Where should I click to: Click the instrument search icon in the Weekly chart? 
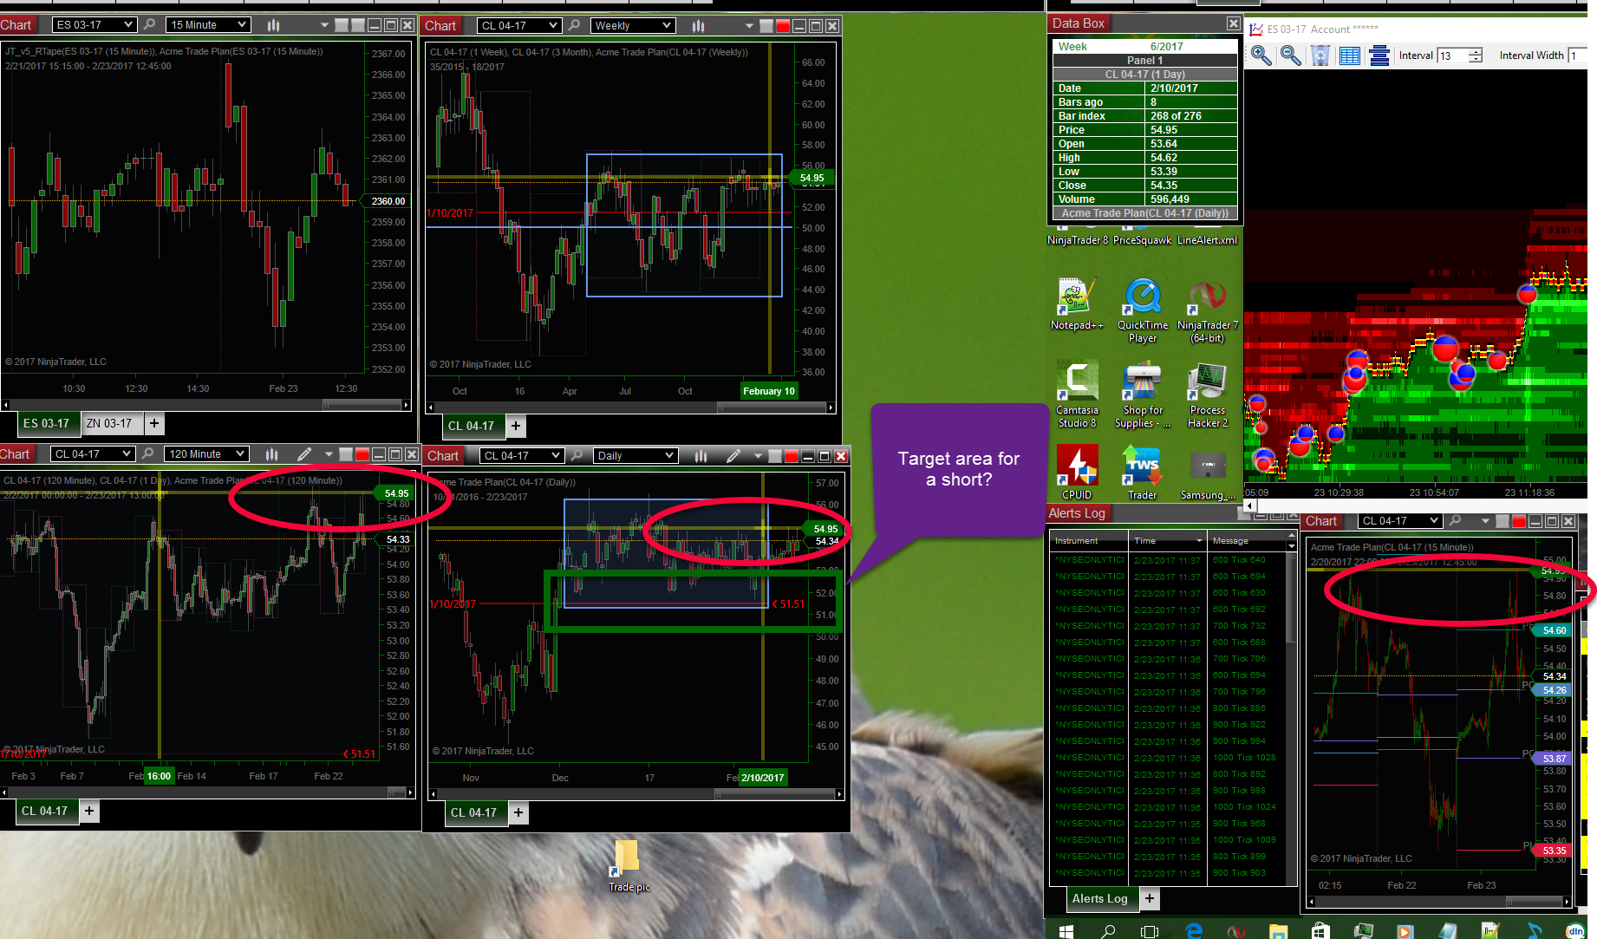click(574, 25)
